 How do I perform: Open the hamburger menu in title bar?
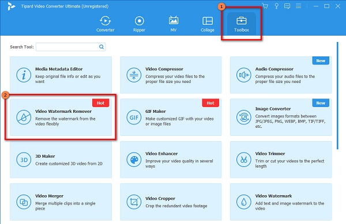298,6
